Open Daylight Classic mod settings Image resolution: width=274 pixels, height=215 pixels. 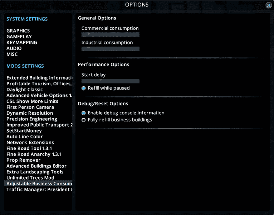(25, 90)
